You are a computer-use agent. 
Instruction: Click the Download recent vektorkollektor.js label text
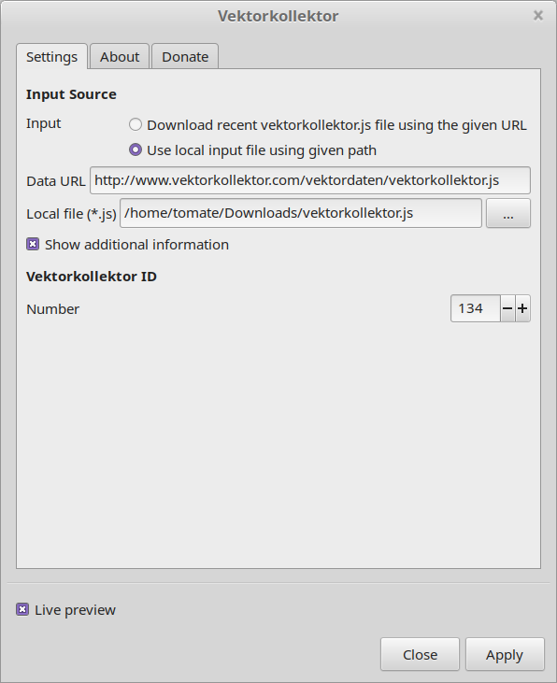click(x=336, y=125)
